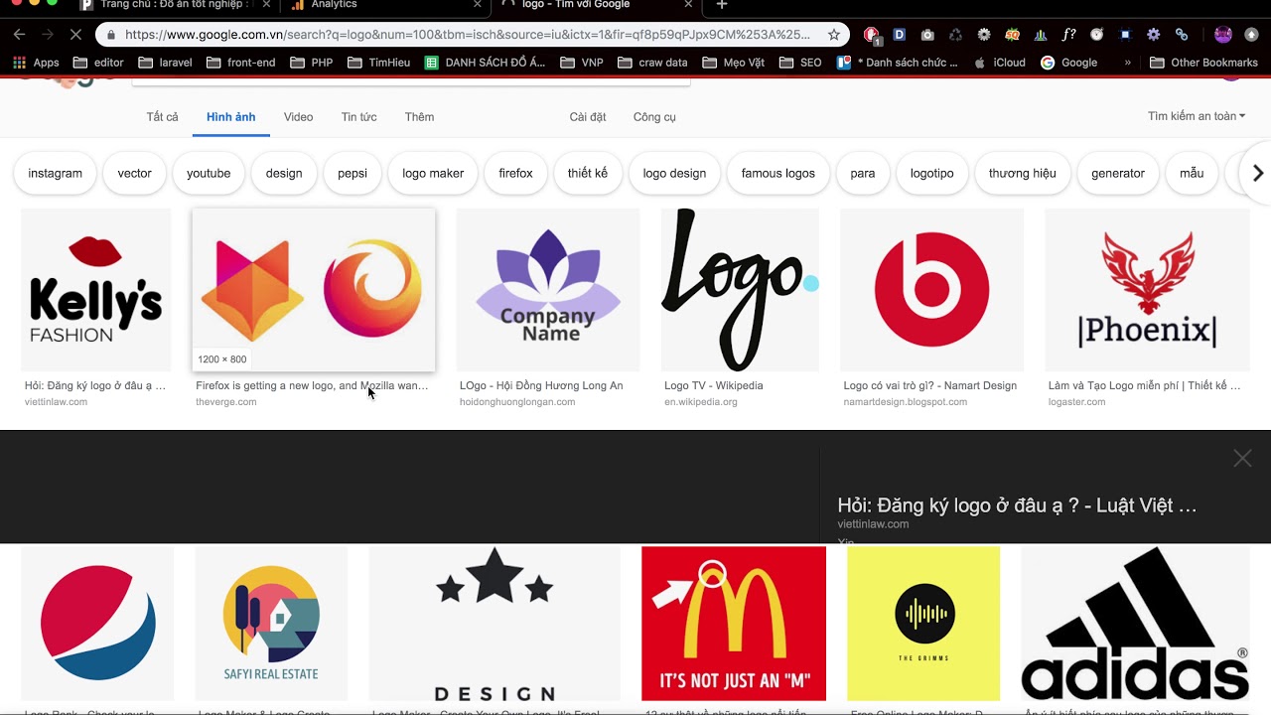Filter by the instagram chip
Image resolution: width=1271 pixels, height=715 pixels.
tap(56, 173)
